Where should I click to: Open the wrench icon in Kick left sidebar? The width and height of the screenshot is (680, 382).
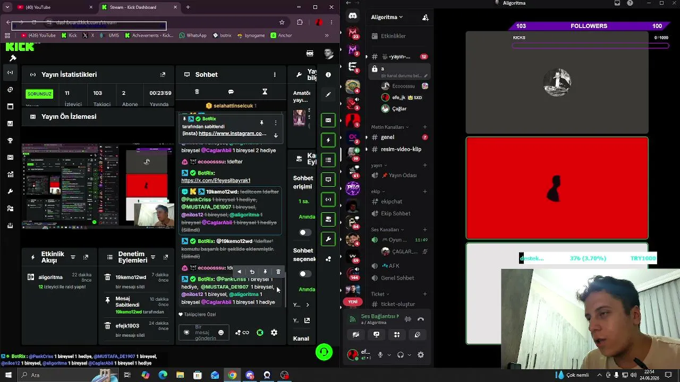coord(10,192)
